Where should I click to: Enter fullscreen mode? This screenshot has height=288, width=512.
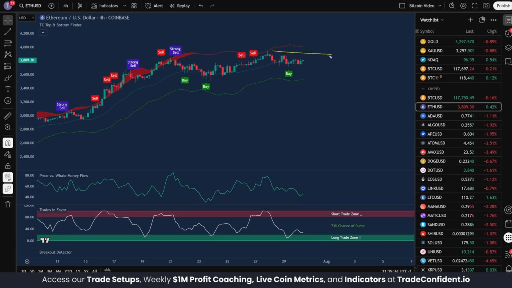point(475,6)
